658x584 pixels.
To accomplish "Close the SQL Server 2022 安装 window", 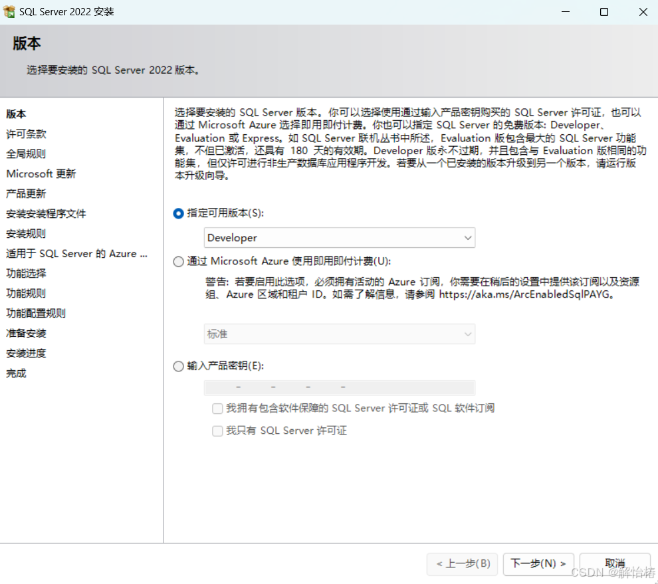I will (643, 12).
